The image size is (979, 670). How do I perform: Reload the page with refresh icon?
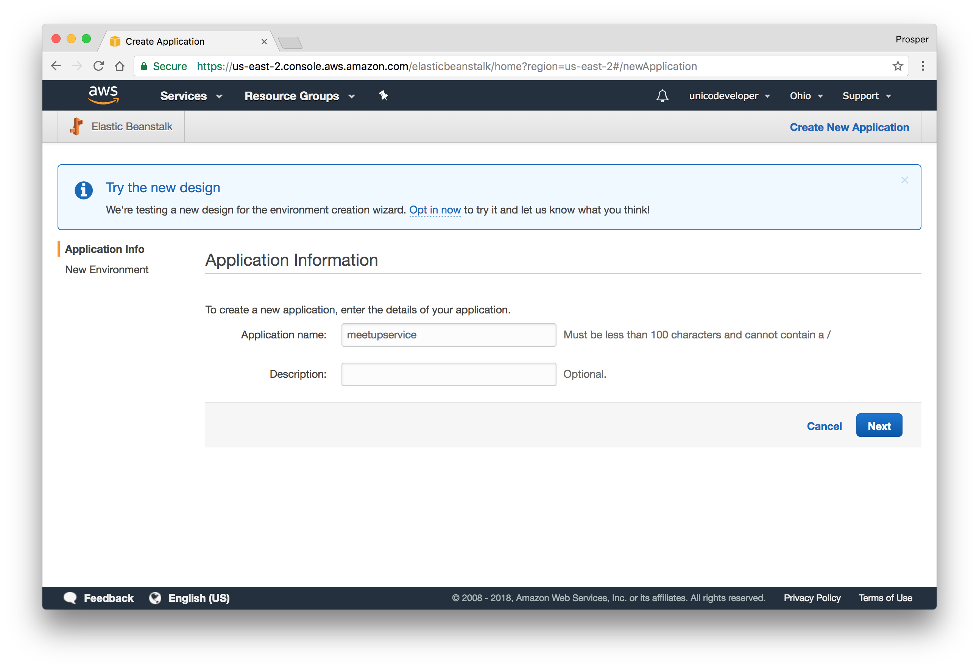98,66
